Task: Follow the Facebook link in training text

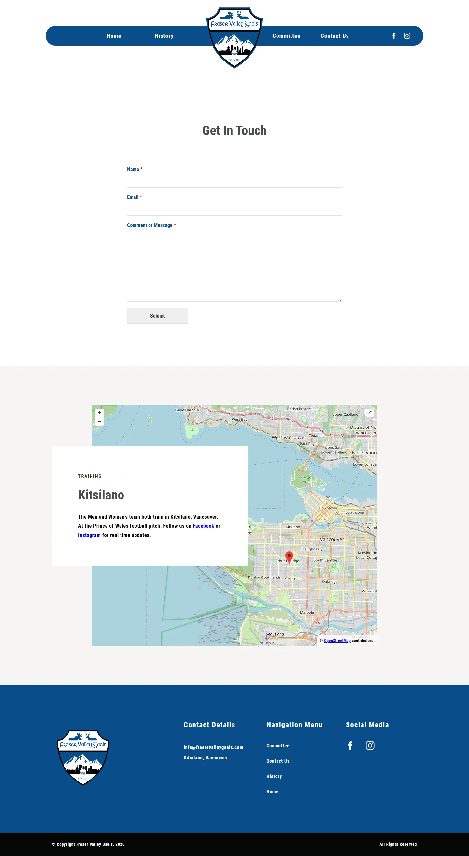Action: coord(203,526)
